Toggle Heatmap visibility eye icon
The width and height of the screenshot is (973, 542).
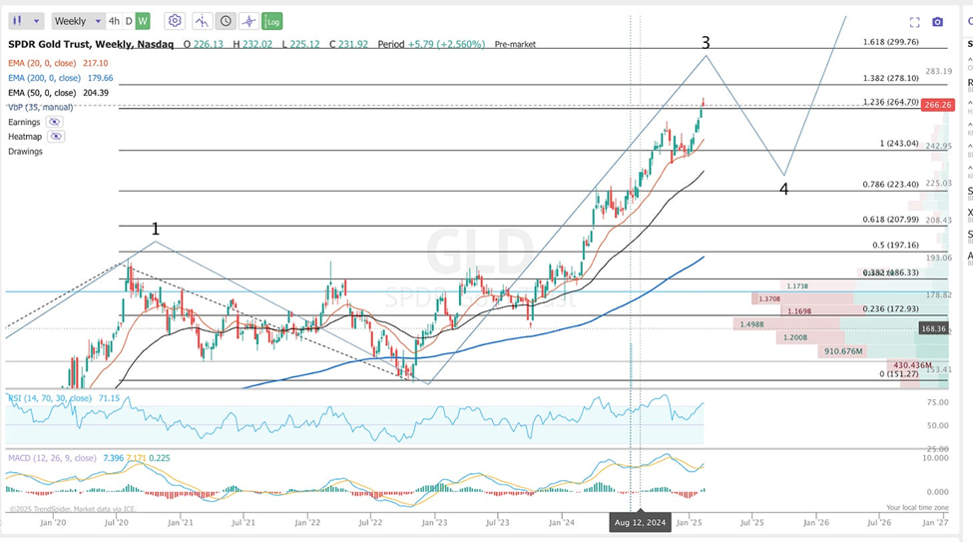pos(56,137)
